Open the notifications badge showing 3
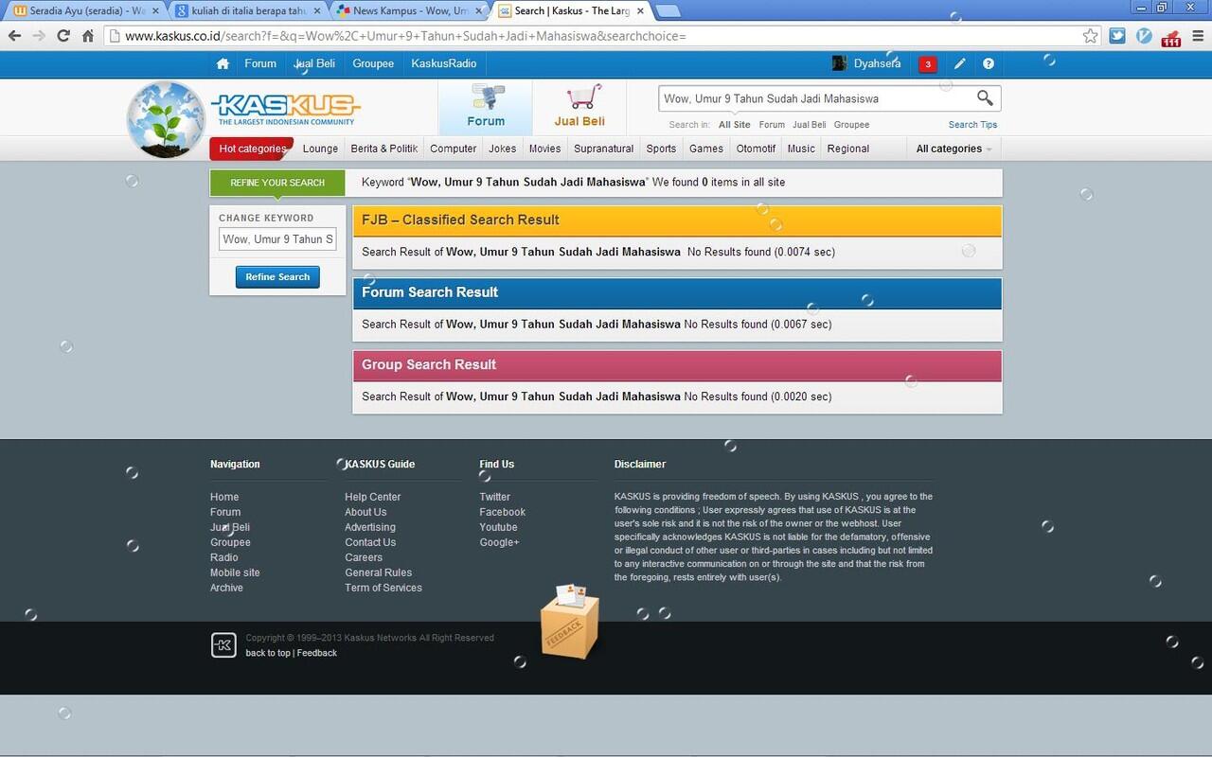Screen dimensions: 1212x757 click(x=928, y=64)
